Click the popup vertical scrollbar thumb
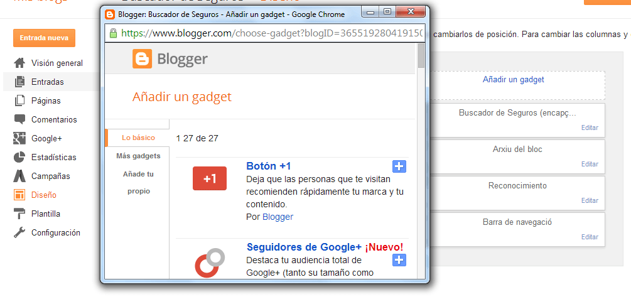Screen dimensions: 631x304 [x=421, y=55]
